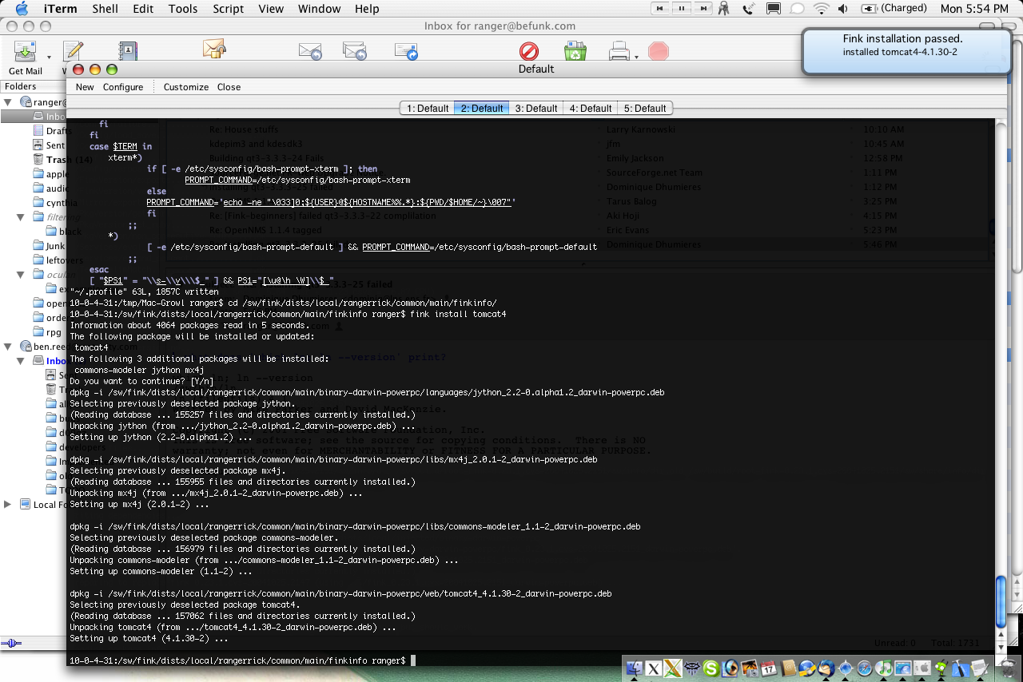Click the menu bar next track control
Image resolution: width=1023 pixels, height=682 pixels.
click(x=702, y=9)
